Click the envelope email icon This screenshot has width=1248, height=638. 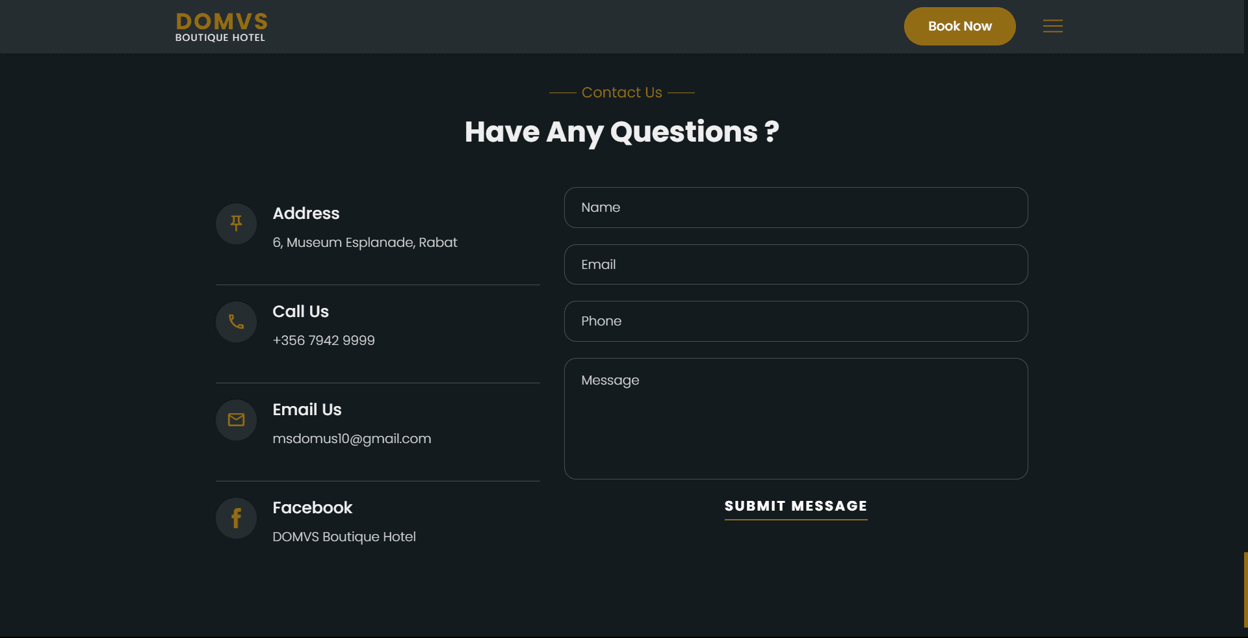[236, 420]
